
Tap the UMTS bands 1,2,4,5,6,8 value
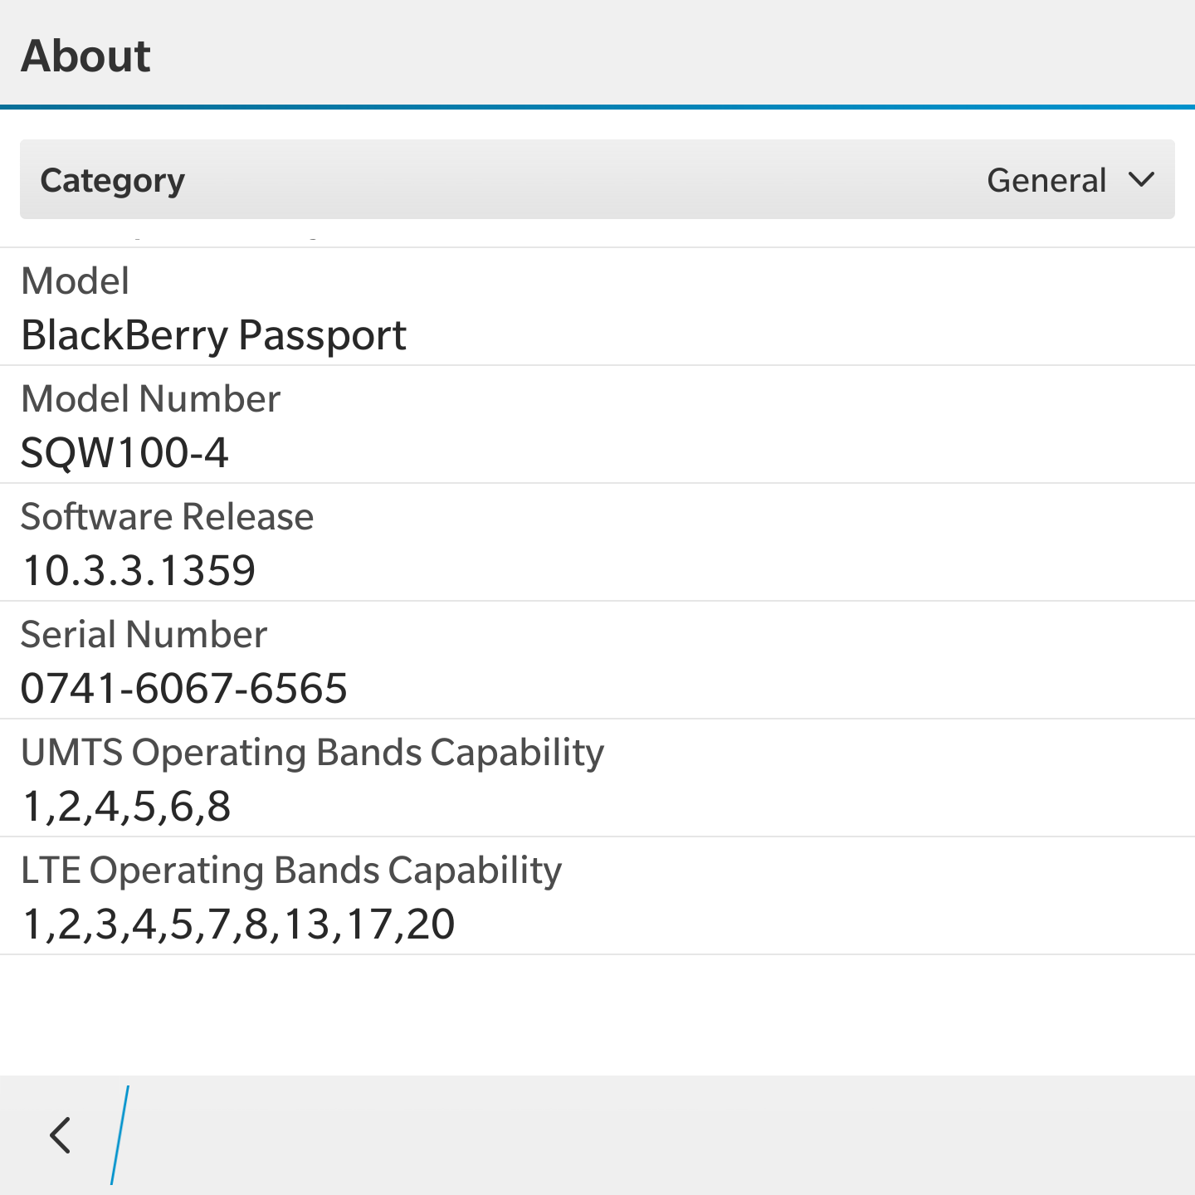(x=127, y=807)
